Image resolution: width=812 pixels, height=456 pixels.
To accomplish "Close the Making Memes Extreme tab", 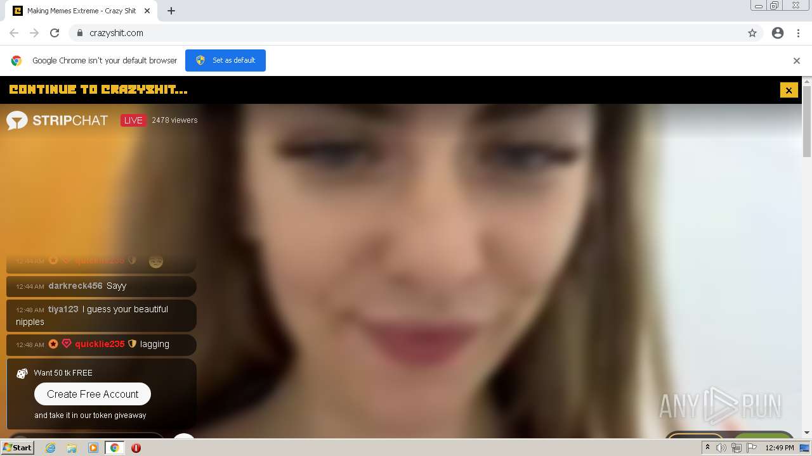I will tap(147, 11).
